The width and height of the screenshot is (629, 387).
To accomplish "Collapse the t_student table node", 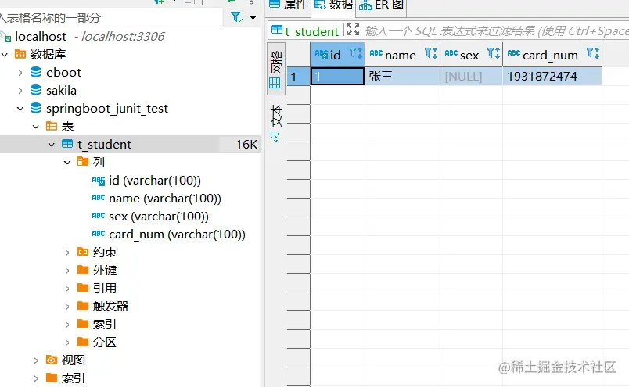I will 52,145.
